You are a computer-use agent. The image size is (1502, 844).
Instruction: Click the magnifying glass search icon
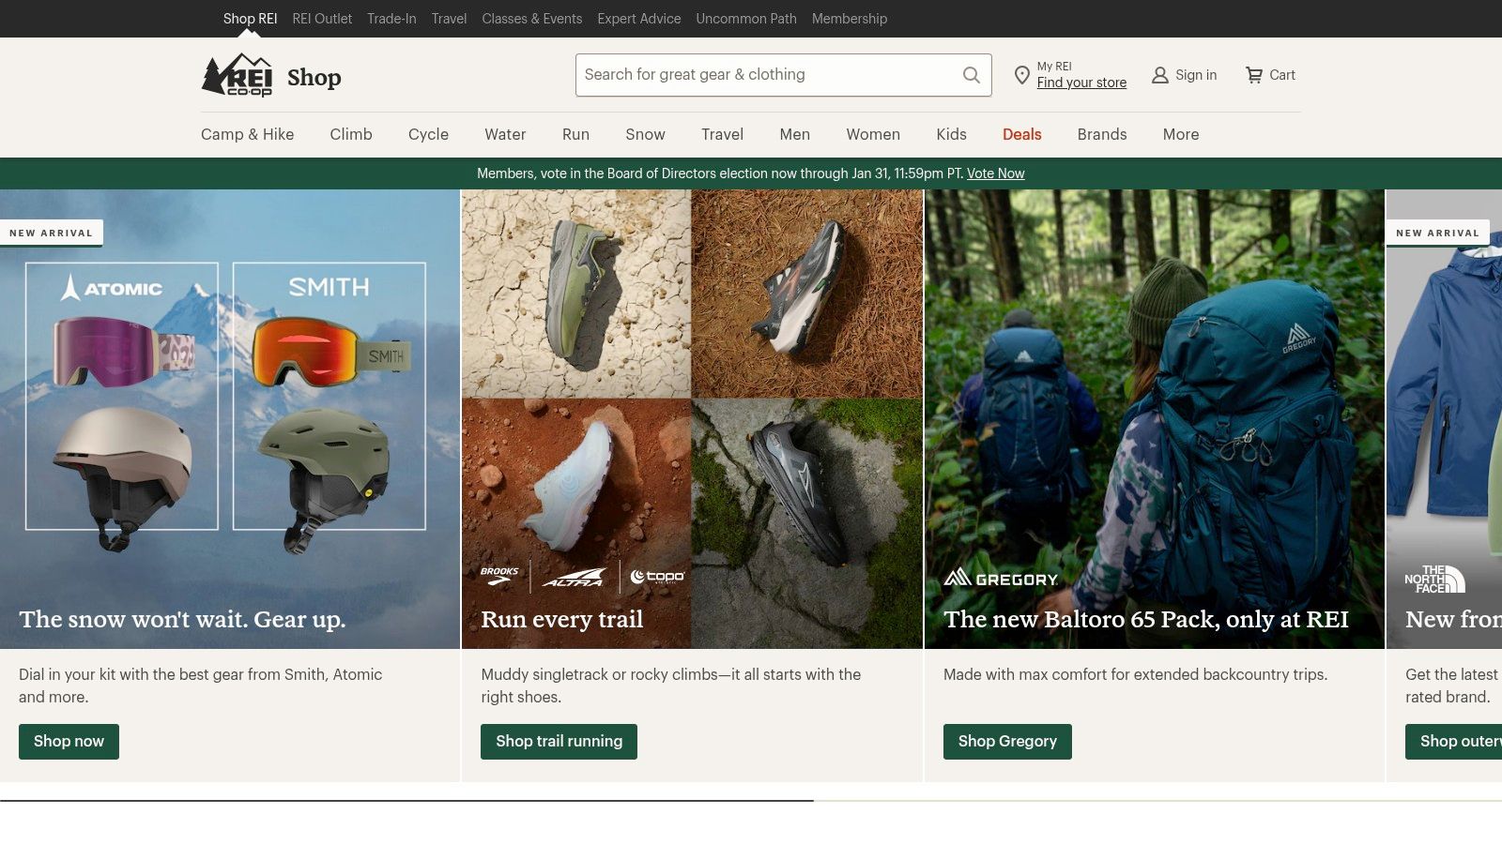[972, 75]
